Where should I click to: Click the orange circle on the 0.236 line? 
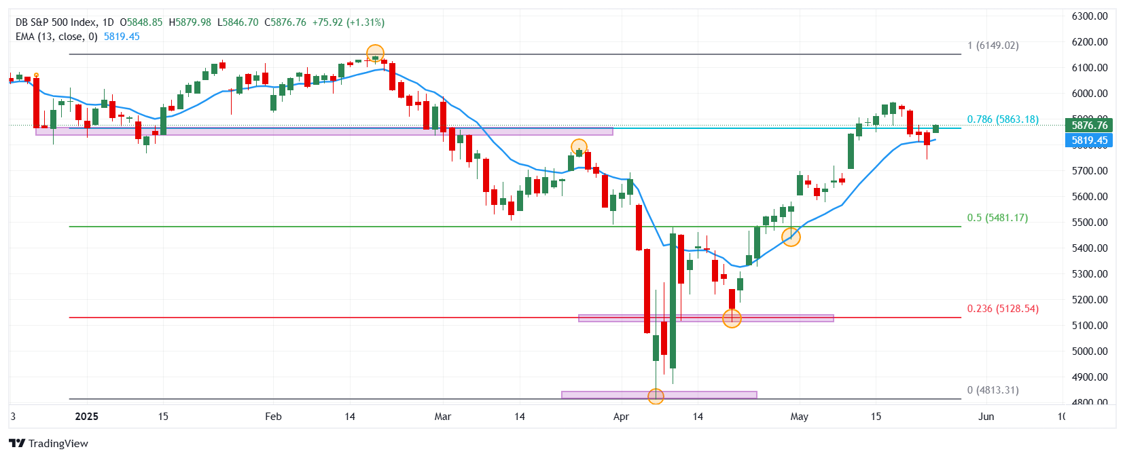tap(732, 318)
